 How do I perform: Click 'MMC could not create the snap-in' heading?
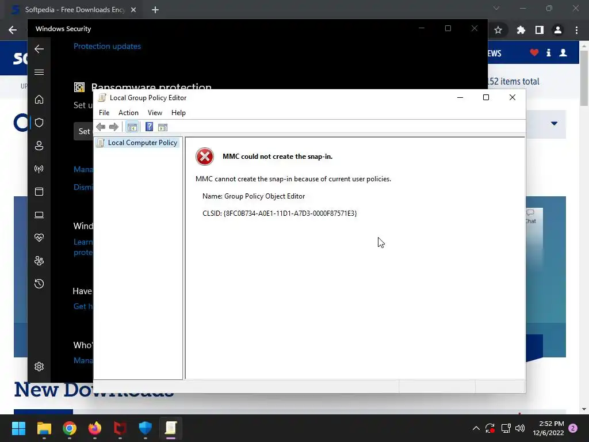pos(278,157)
